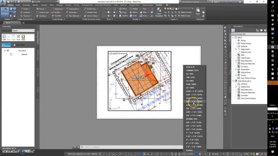Click the command line input field
Image resolution: width=278 pixels, height=156 pixels.
[132, 147]
